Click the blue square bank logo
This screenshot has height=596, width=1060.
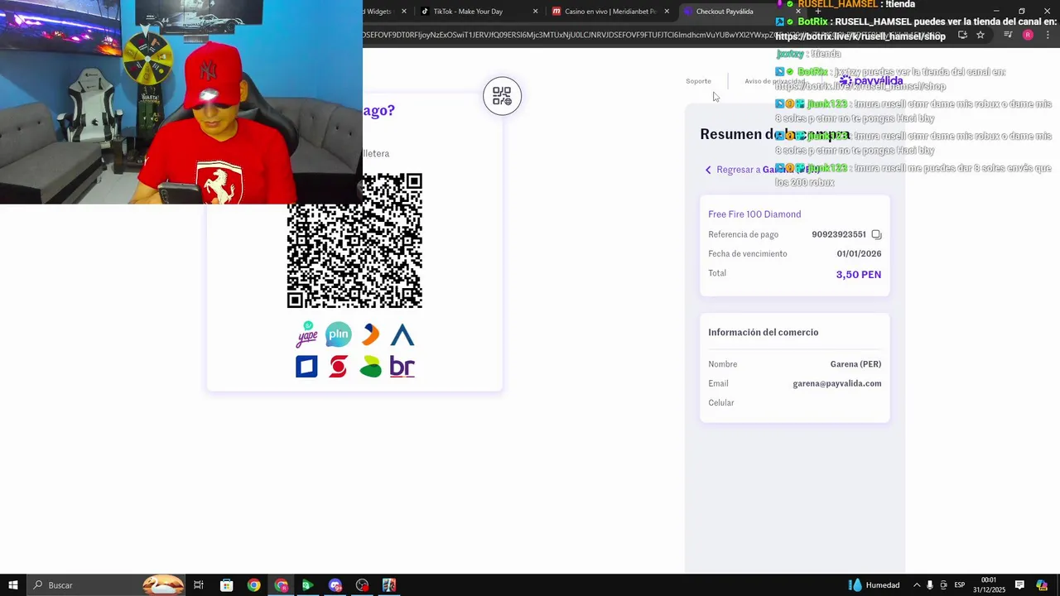click(306, 366)
